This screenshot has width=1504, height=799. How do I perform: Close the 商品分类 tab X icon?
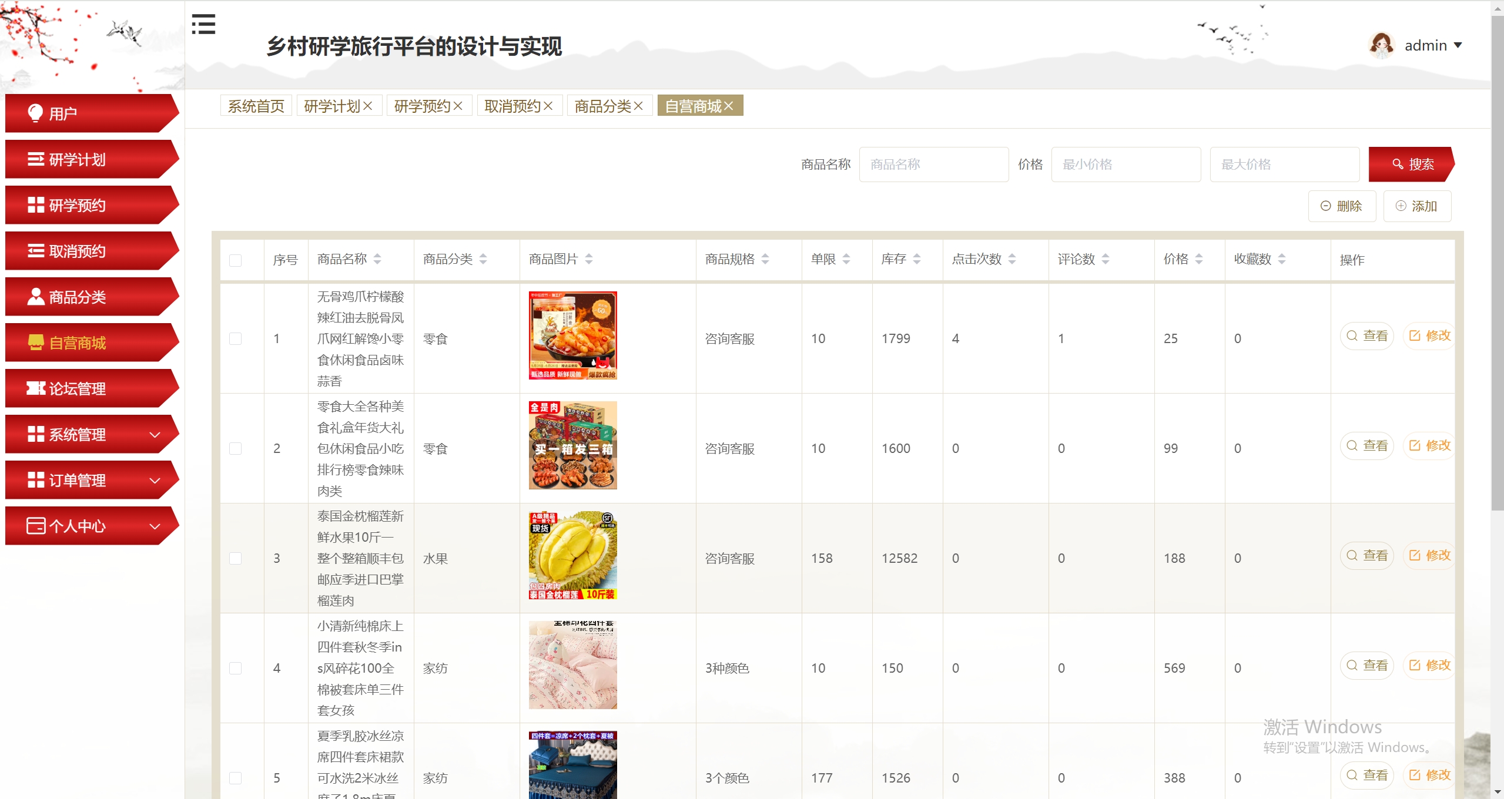(x=639, y=106)
